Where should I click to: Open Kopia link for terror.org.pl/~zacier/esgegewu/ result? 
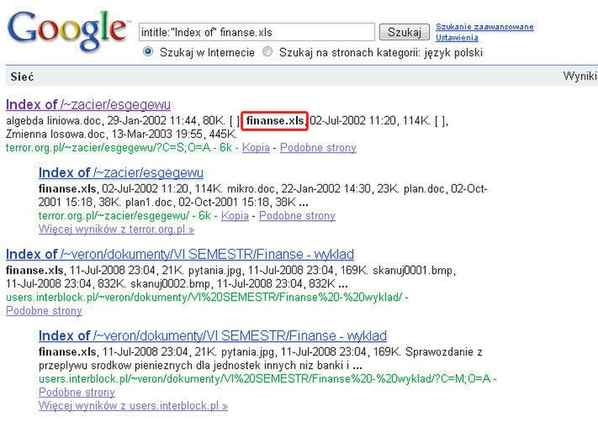tap(235, 216)
